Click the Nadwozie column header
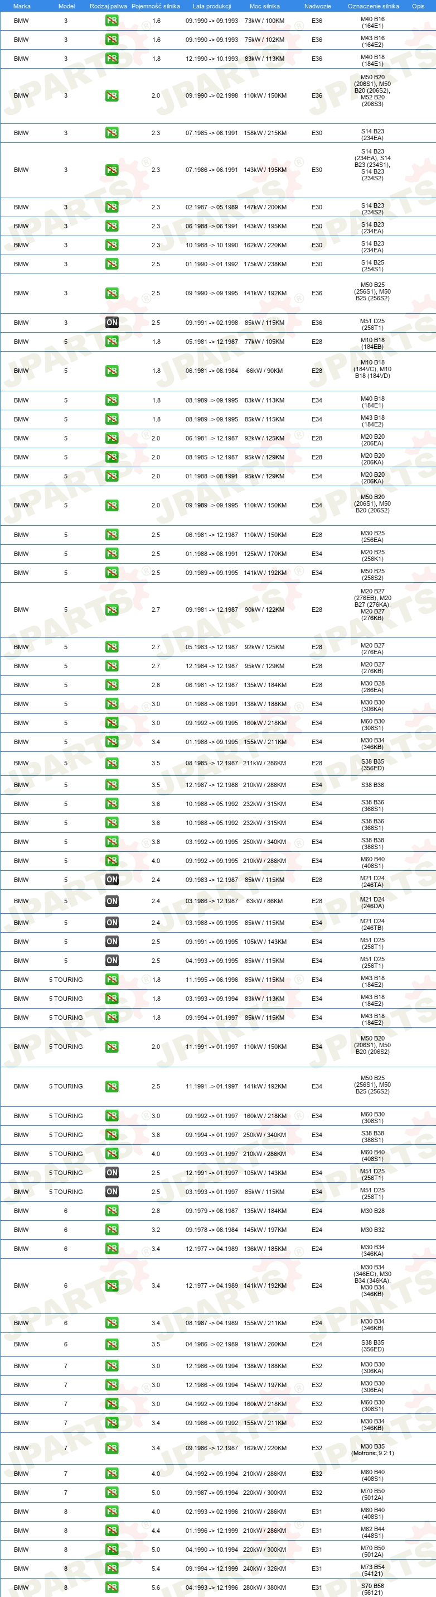The height and width of the screenshot is (1597, 436). [x=318, y=6]
